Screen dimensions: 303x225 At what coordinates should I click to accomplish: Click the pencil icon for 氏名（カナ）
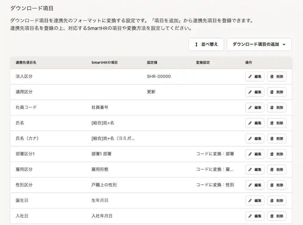coord(249,138)
